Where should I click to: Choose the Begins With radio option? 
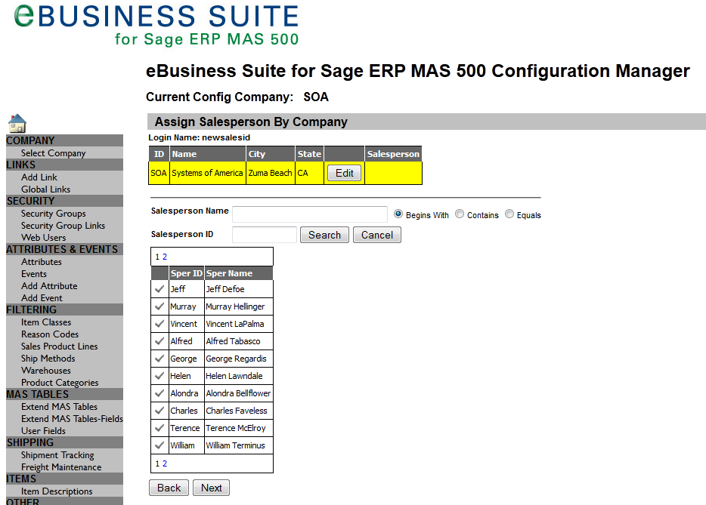[x=398, y=214]
